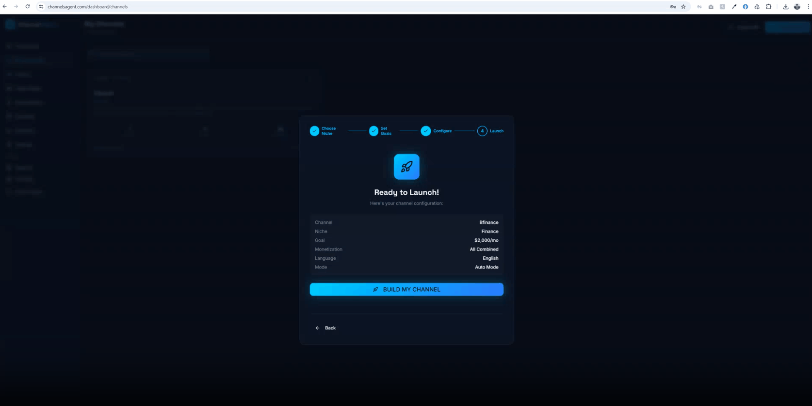The height and width of the screenshot is (406, 812).
Task: Go back using the wizard's Back link
Action: click(x=325, y=328)
